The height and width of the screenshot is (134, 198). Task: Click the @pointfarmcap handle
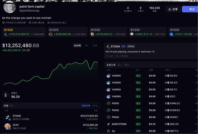pos(29,11)
